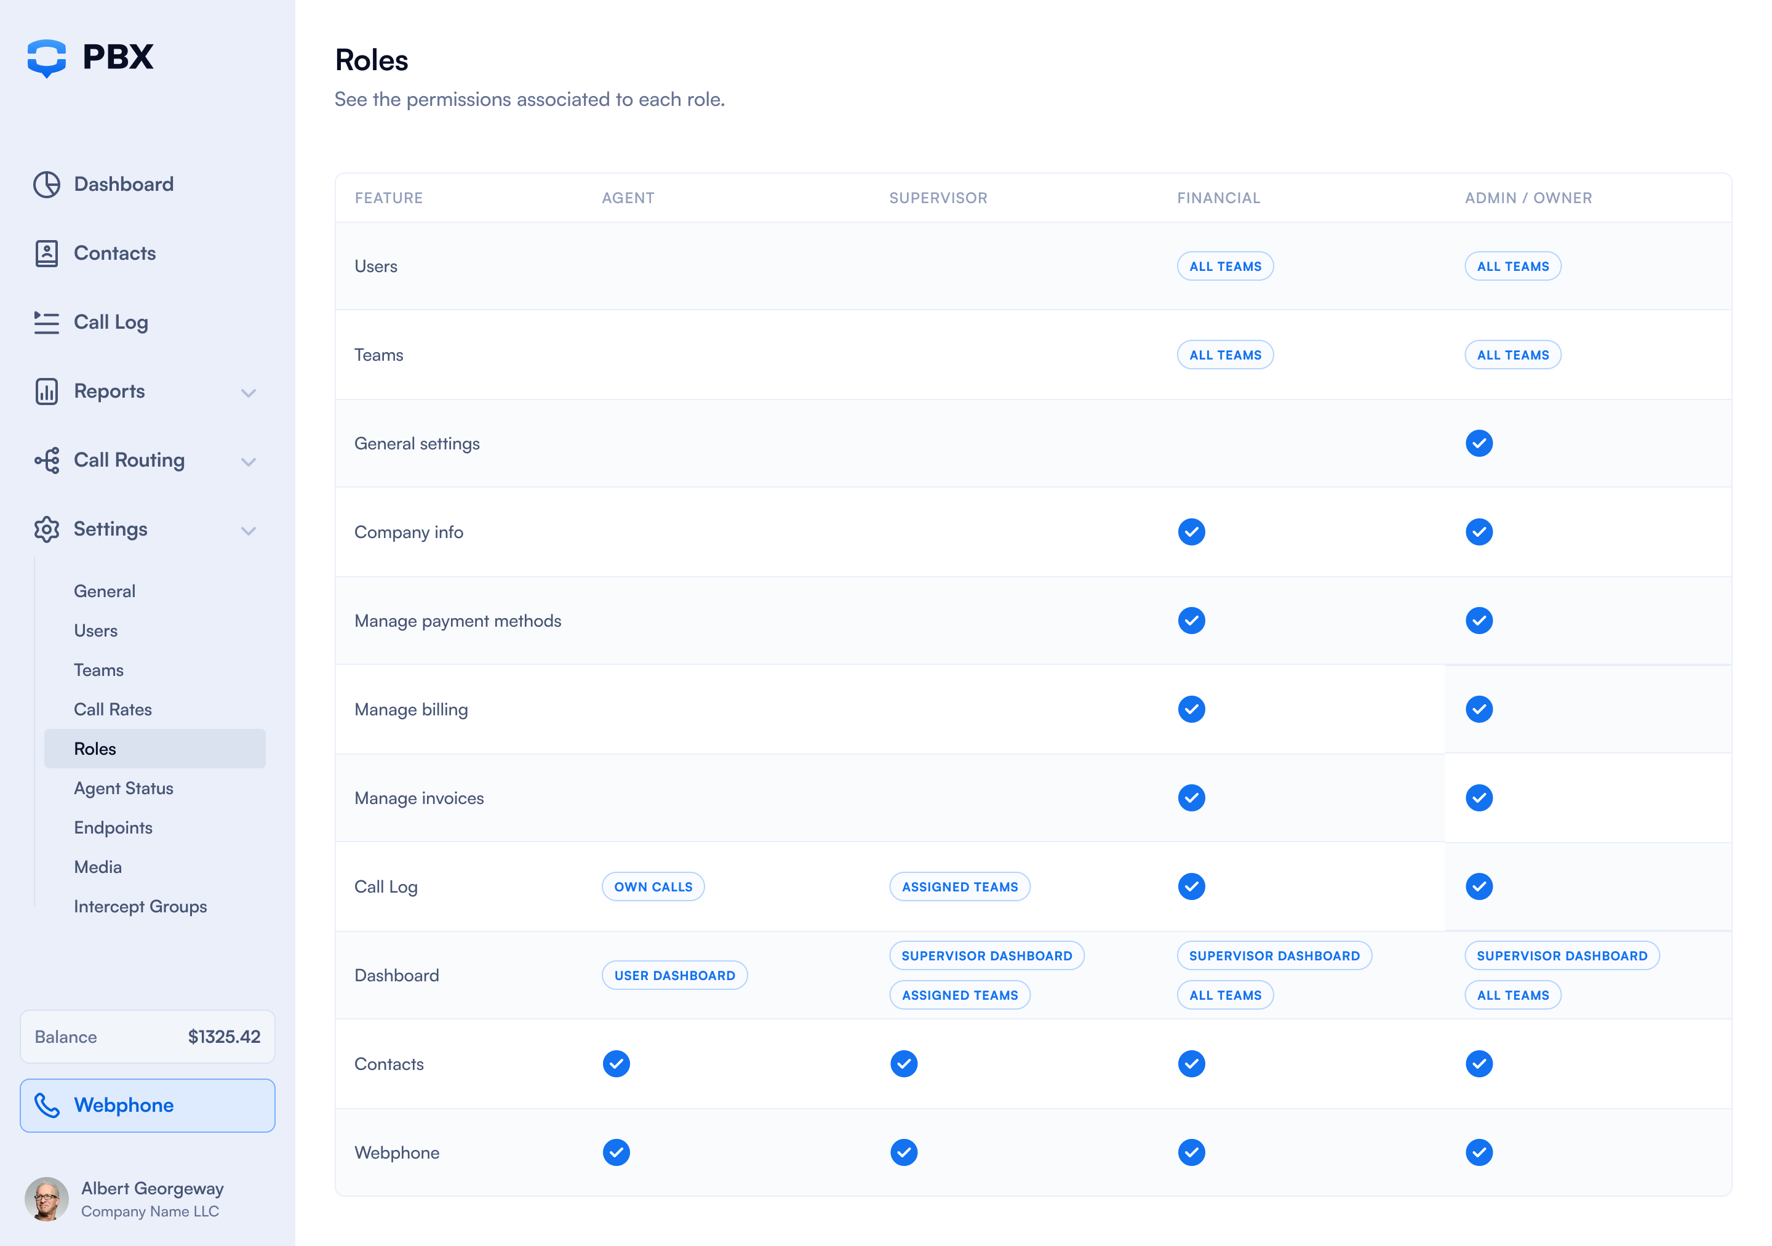This screenshot has height=1246, width=1772.
Task: Expand the Reports submenu chevron
Action: point(248,393)
